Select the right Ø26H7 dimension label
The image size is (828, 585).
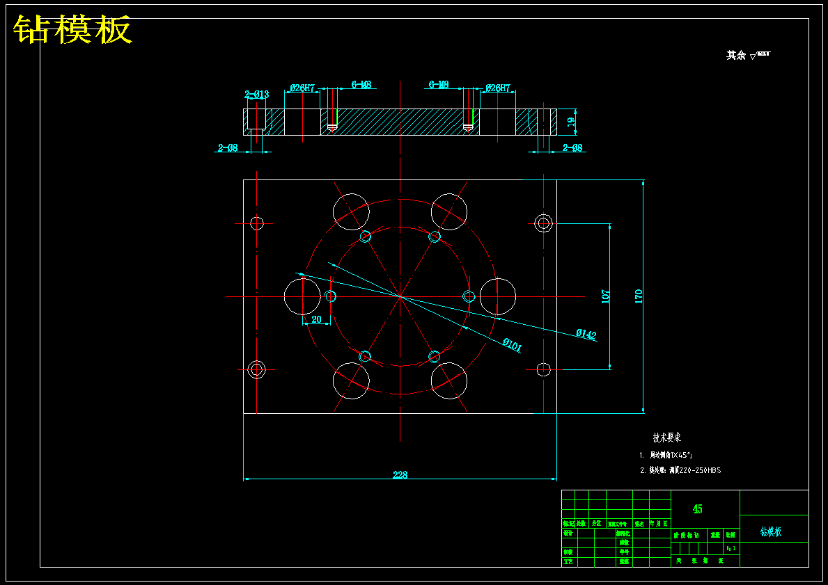[x=498, y=88]
